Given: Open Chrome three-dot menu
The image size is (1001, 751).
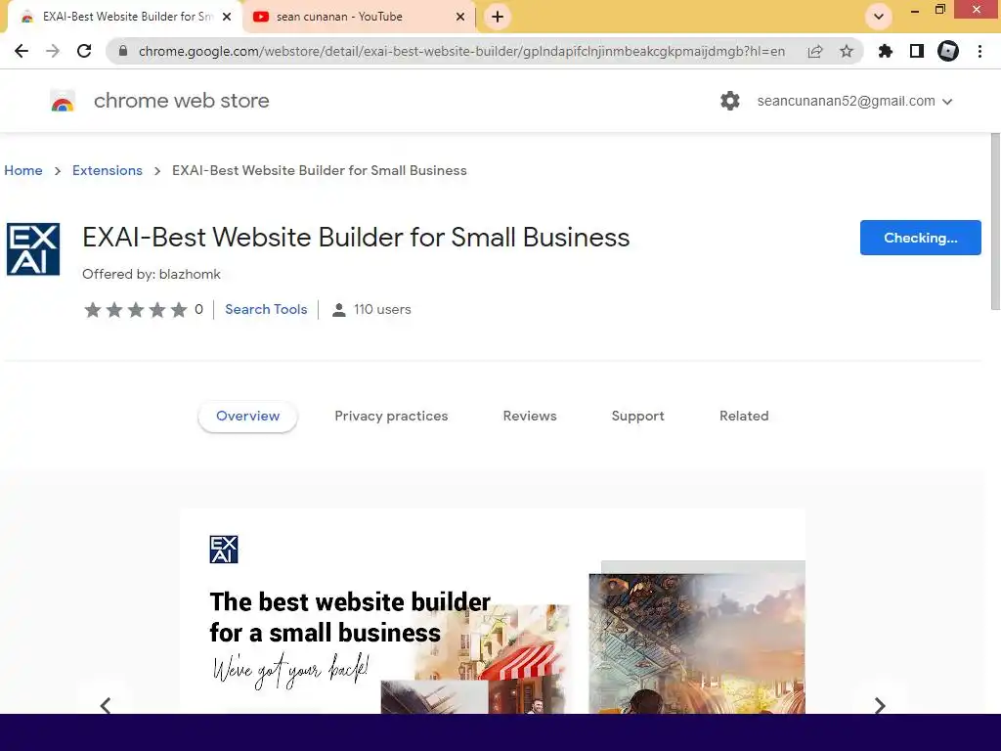Looking at the screenshot, I should click(x=979, y=51).
